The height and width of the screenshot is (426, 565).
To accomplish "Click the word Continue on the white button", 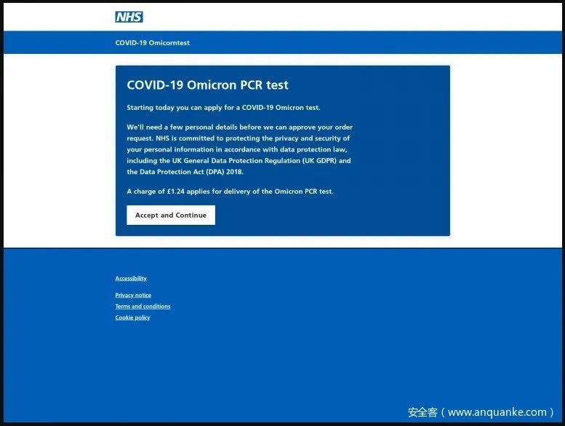I will tap(191, 215).
